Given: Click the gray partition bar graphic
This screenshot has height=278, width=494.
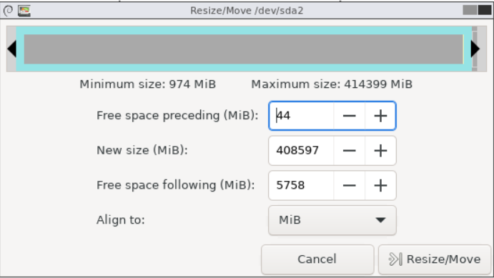Looking at the screenshot, I should (x=244, y=49).
